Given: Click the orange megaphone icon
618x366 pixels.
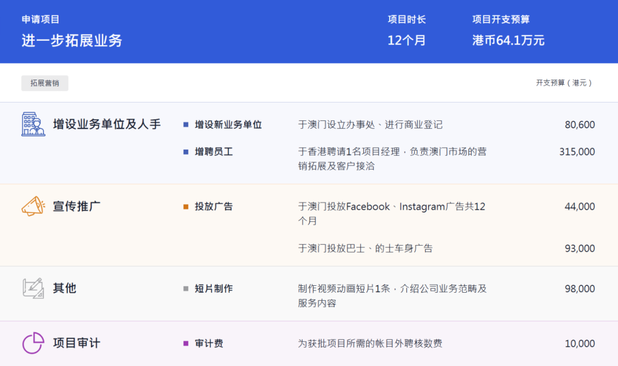Looking at the screenshot, I should point(34,206).
